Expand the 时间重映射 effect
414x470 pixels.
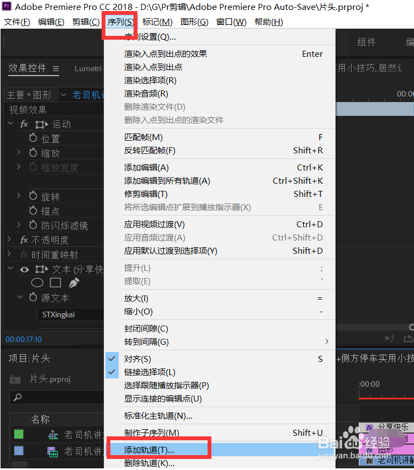point(9,254)
